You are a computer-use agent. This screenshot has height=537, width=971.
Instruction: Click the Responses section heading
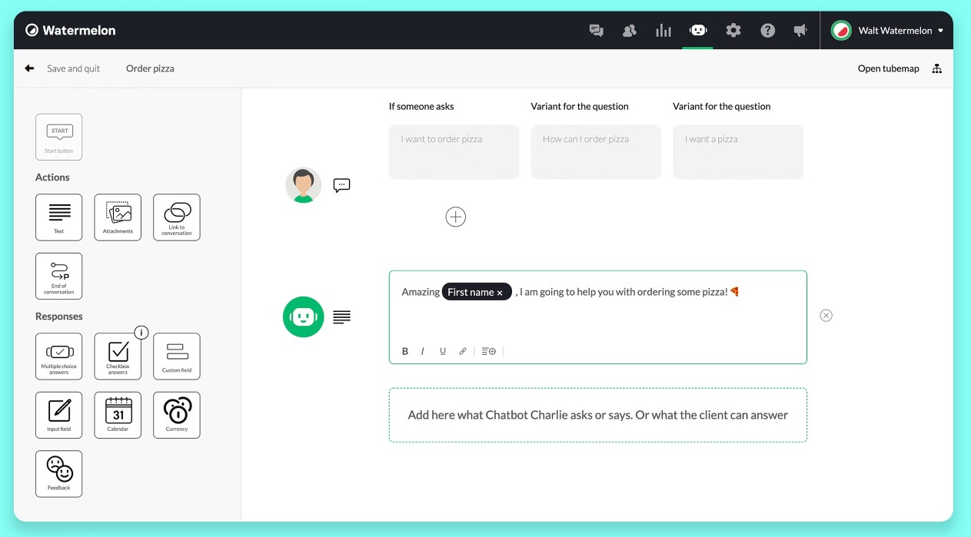tap(59, 317)
